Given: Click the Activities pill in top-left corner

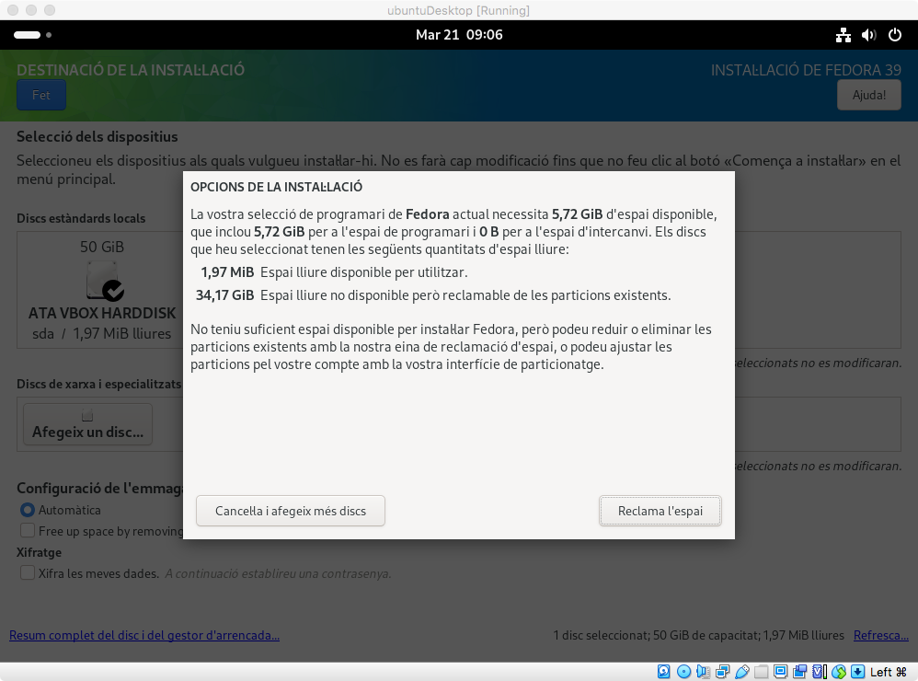Looking at the screenshot, I should (x=27, y=35).
